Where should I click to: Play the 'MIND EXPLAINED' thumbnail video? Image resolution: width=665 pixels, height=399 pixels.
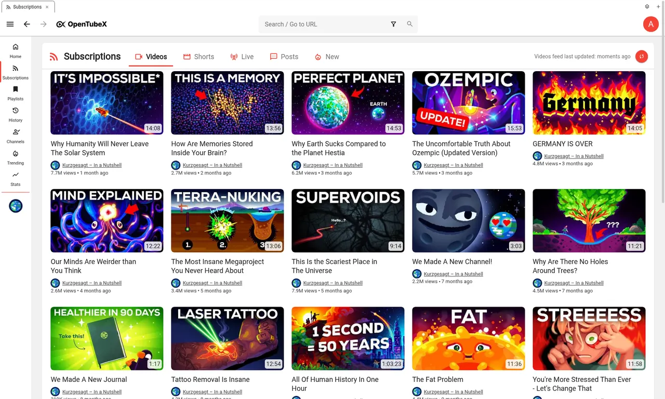tap(107, 221)
